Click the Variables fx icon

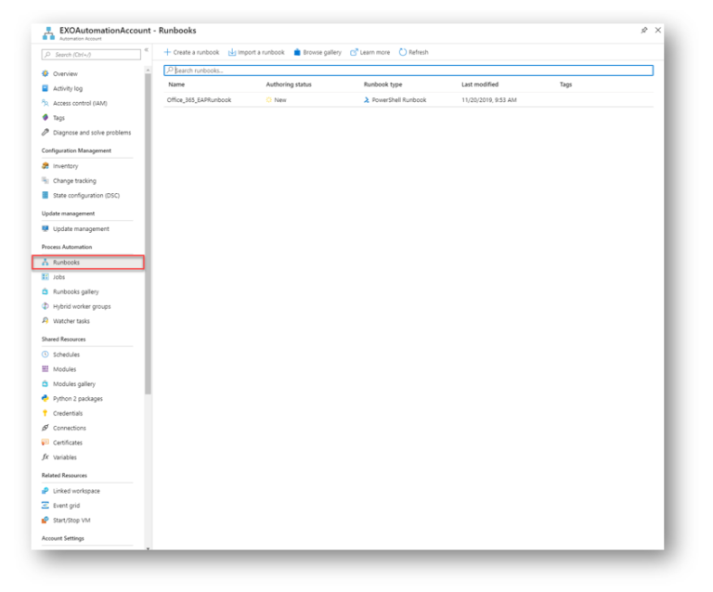point(45,457)
